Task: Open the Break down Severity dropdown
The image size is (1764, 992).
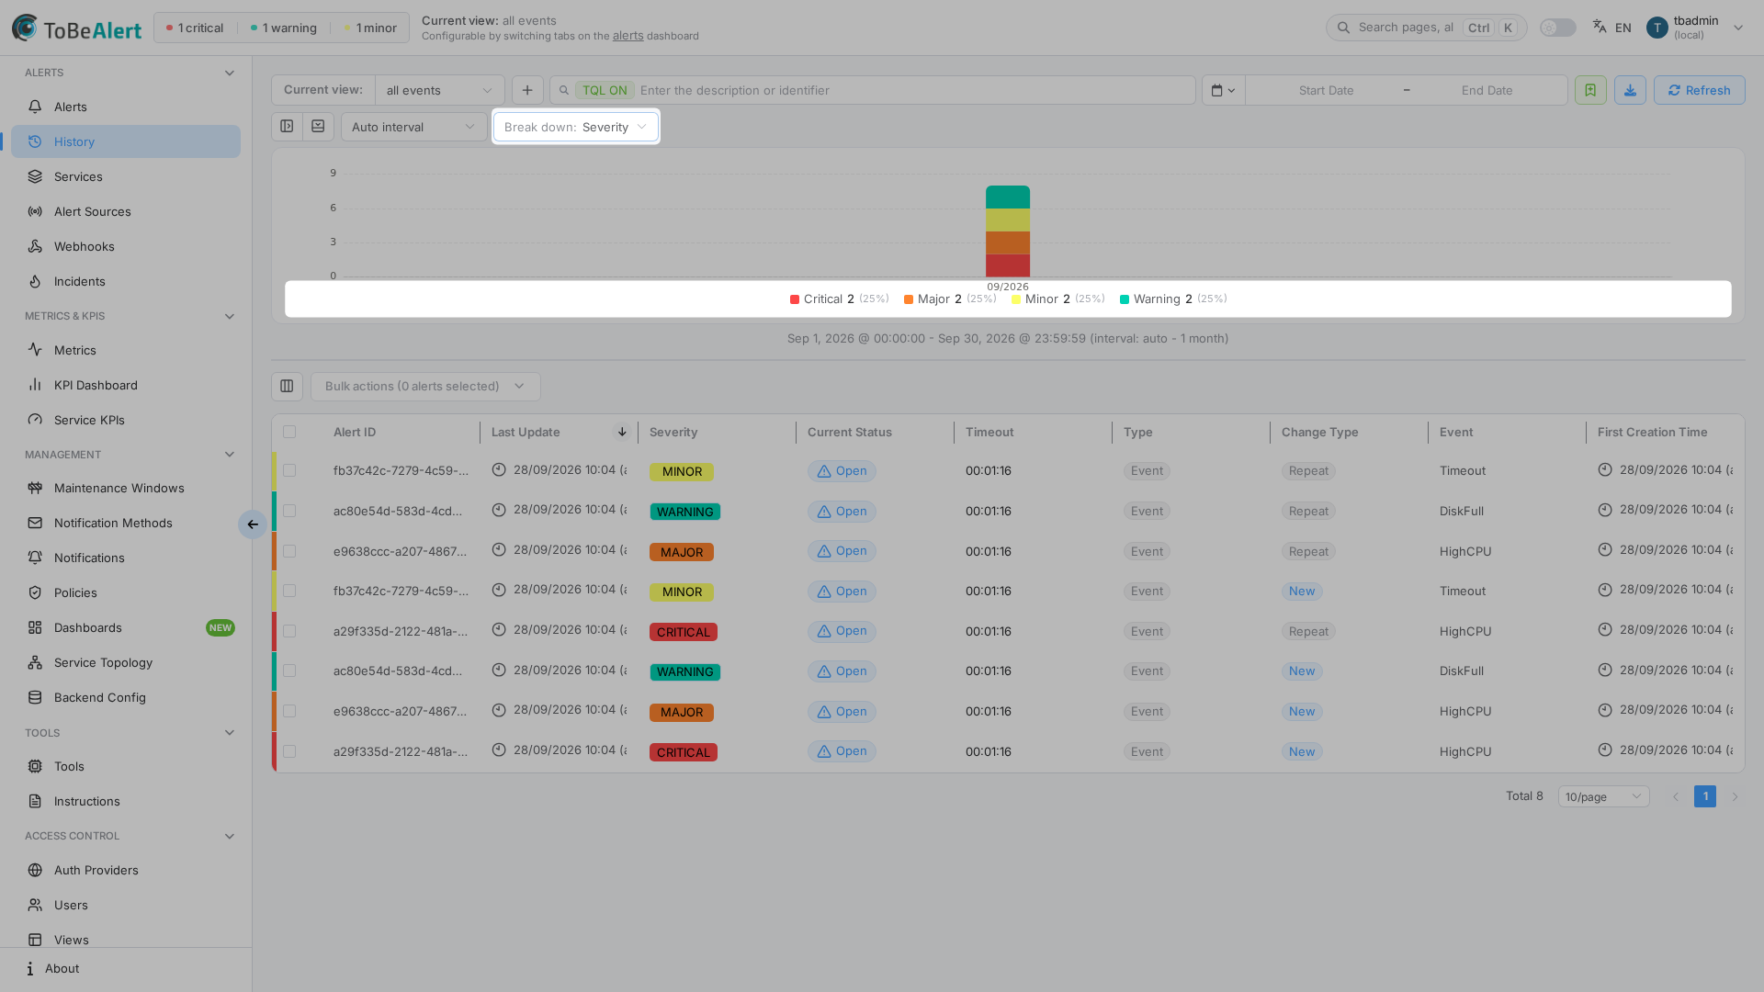Action: [576, 127]
